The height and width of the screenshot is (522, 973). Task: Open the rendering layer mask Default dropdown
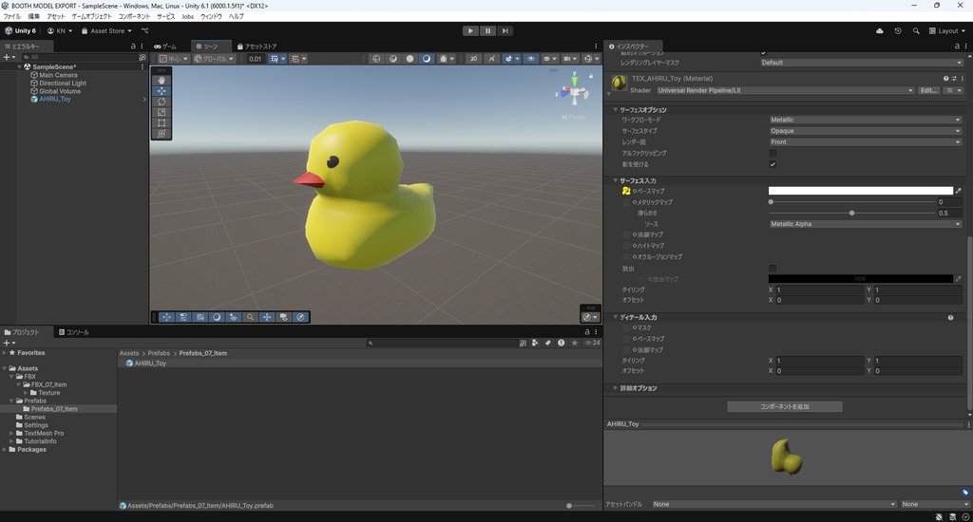point(862,63)
